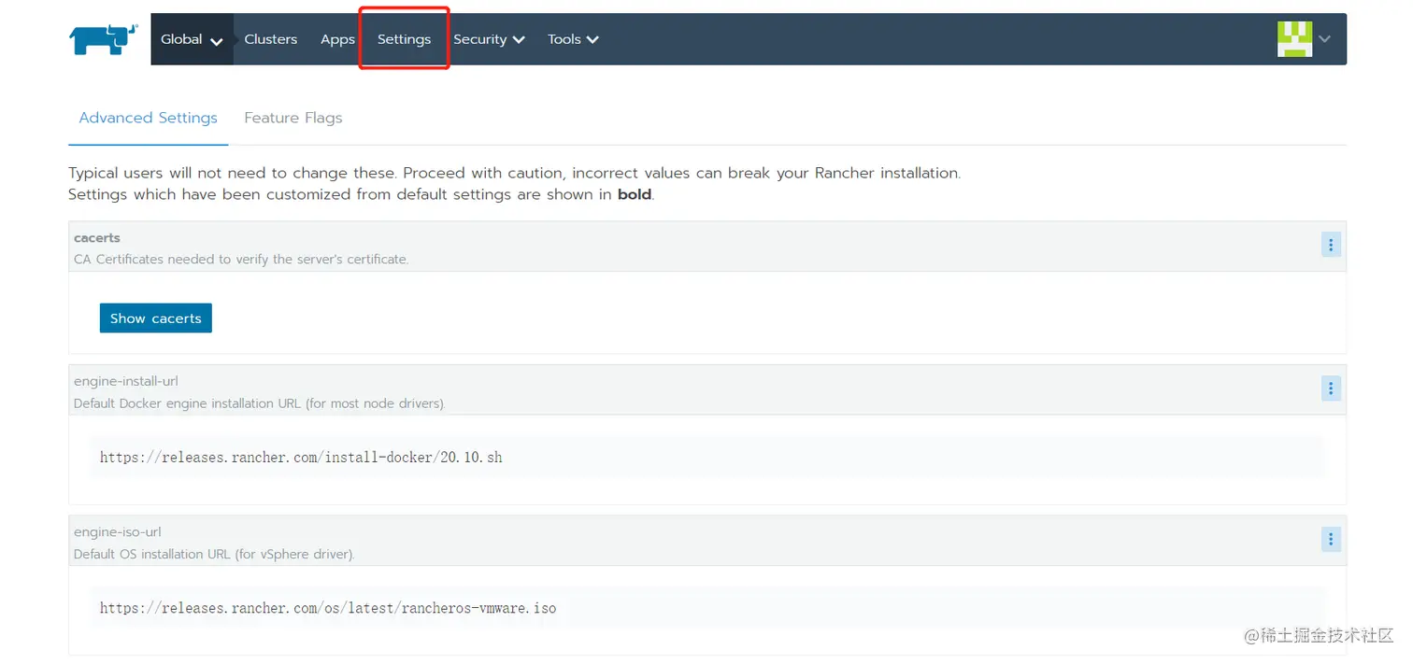Viewport: 1413px width, 664px height.
Task: Expand the Security menu
Action: [489, 39]
